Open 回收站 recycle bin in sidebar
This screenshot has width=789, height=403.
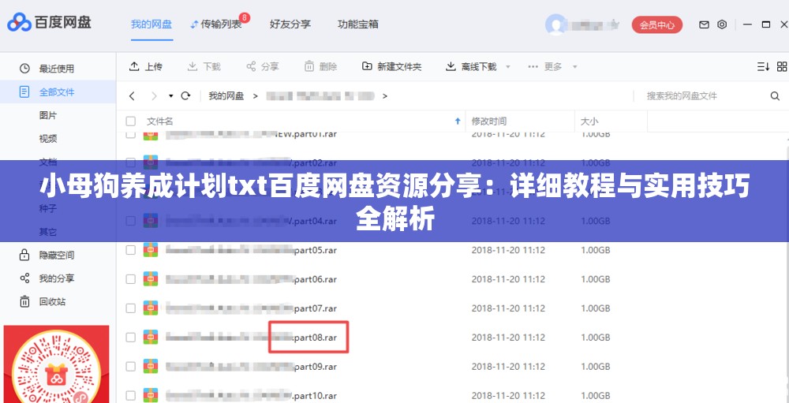52,301
